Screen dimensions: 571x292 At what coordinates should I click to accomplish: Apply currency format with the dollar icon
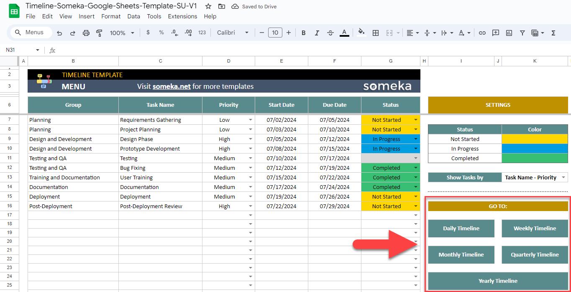click(x=148, y=32)
